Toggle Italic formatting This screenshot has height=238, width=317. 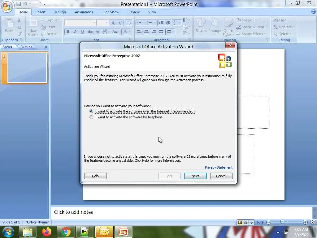[75, 32]
